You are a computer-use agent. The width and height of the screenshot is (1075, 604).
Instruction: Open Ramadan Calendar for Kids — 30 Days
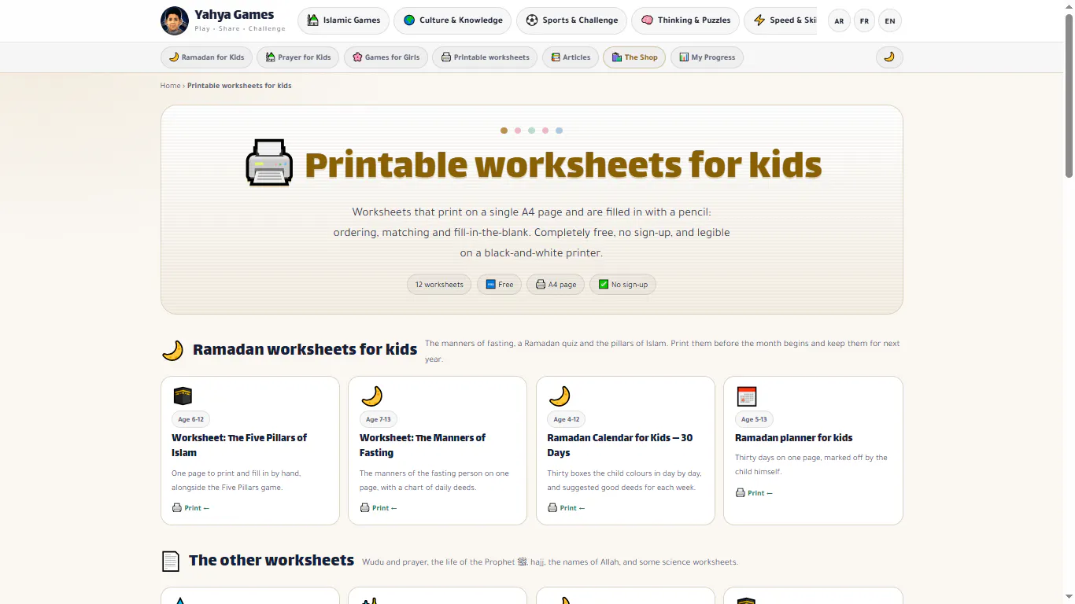(620, 445)
